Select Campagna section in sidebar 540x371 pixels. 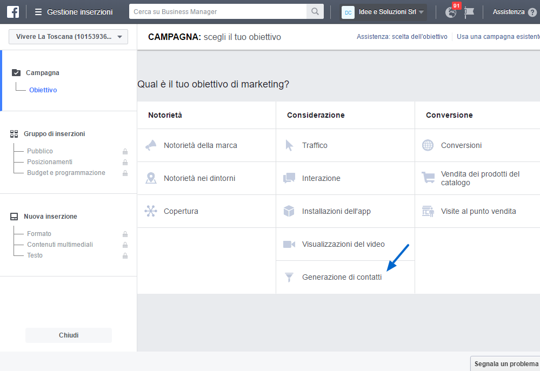point(42,72)
